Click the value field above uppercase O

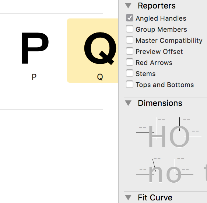point(186,119)
